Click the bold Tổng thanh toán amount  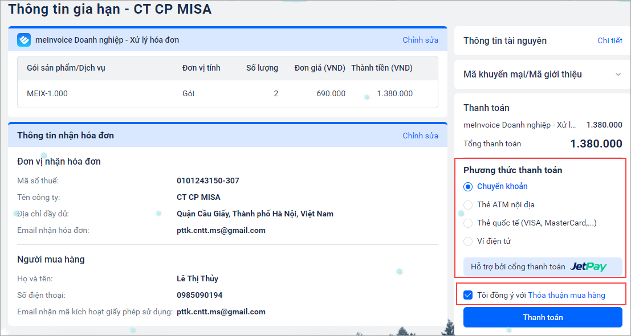pyautogui.click(x=596, y=144)
